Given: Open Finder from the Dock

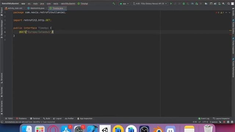Looking at the screenshot, I should coord(27,129).
